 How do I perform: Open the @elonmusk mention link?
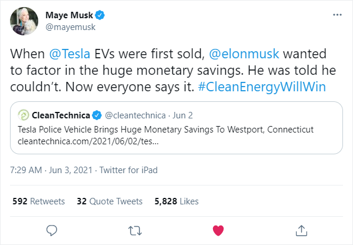(244, 54)
